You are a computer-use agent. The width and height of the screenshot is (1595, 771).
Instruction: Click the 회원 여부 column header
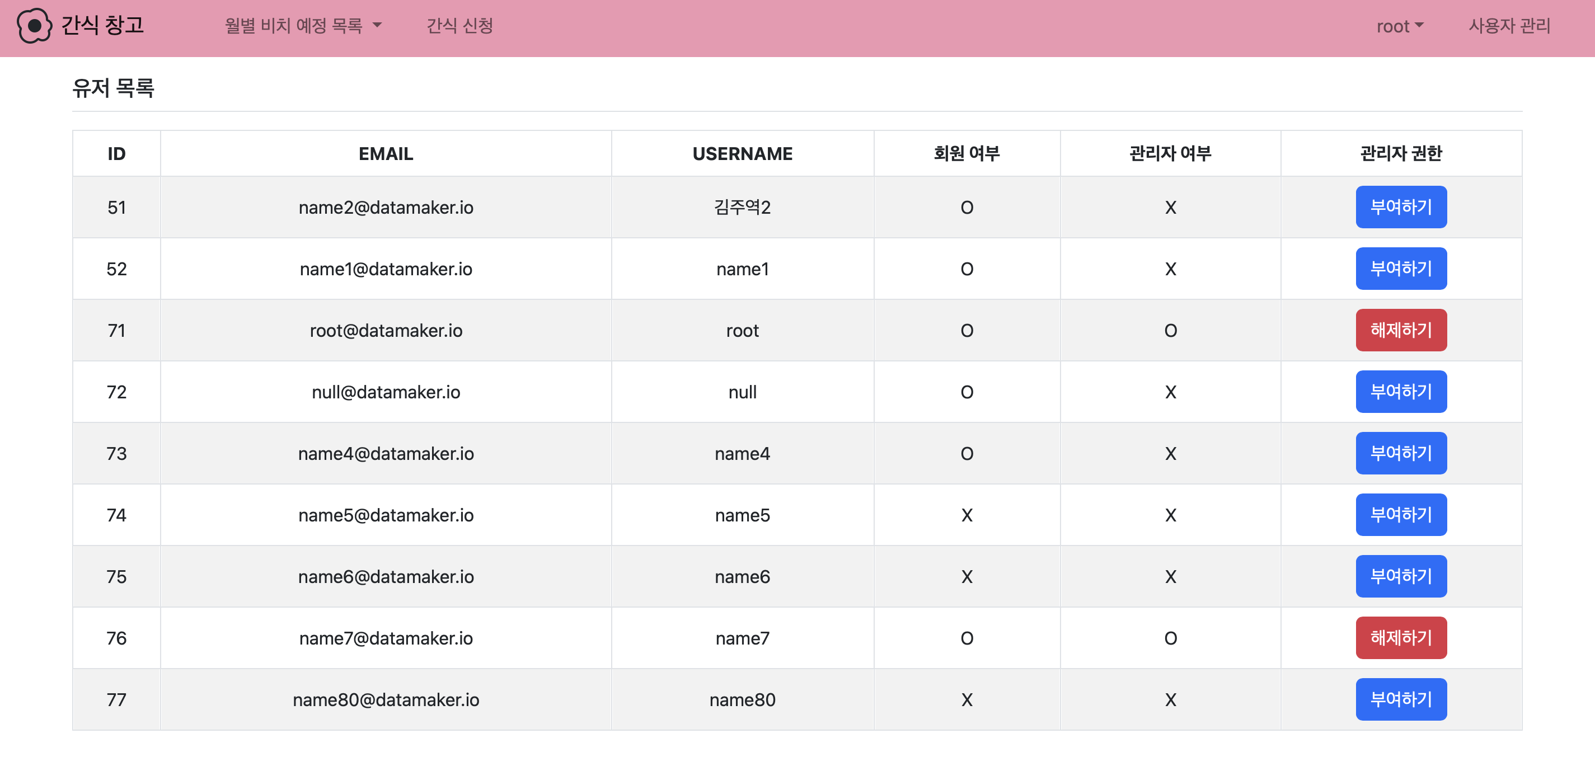tap(967, 153)
